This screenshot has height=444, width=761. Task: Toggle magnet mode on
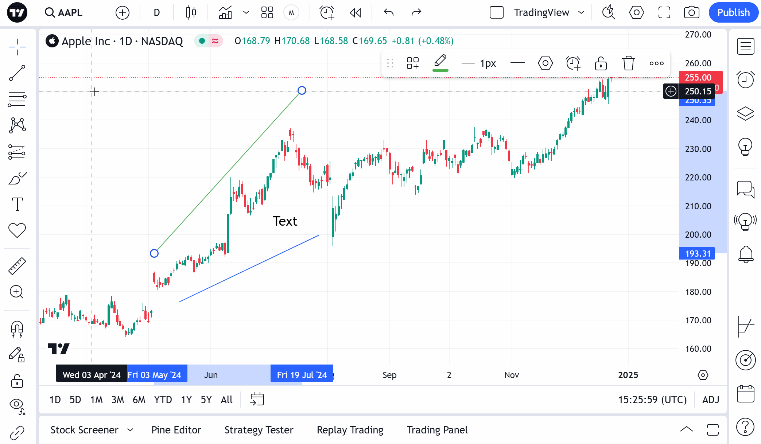click(x=17, y=329)
